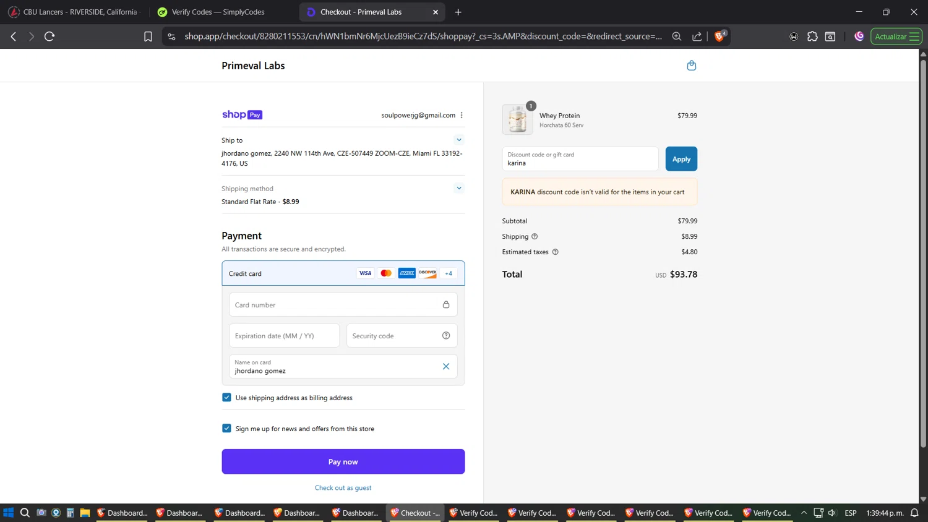
Task: Show Estimated taxes info tooltip icon
Action: pyautogui.click(x=555, y=252)
